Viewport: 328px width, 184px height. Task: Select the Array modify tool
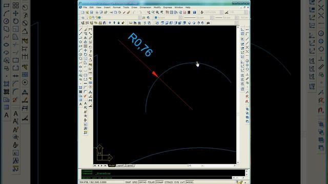(86, 46)
